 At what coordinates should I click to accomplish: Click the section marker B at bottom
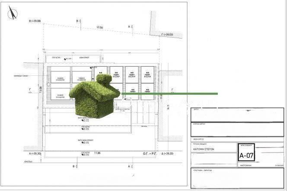tap(75, 166)
